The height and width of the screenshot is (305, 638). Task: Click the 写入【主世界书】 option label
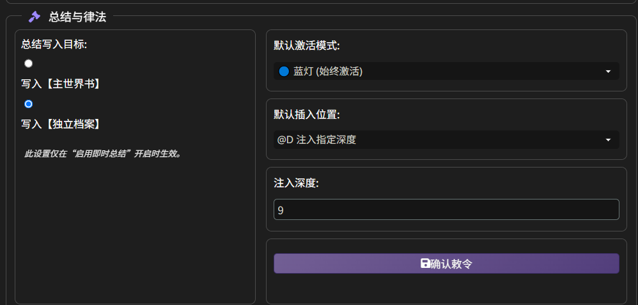coord(61,83)
